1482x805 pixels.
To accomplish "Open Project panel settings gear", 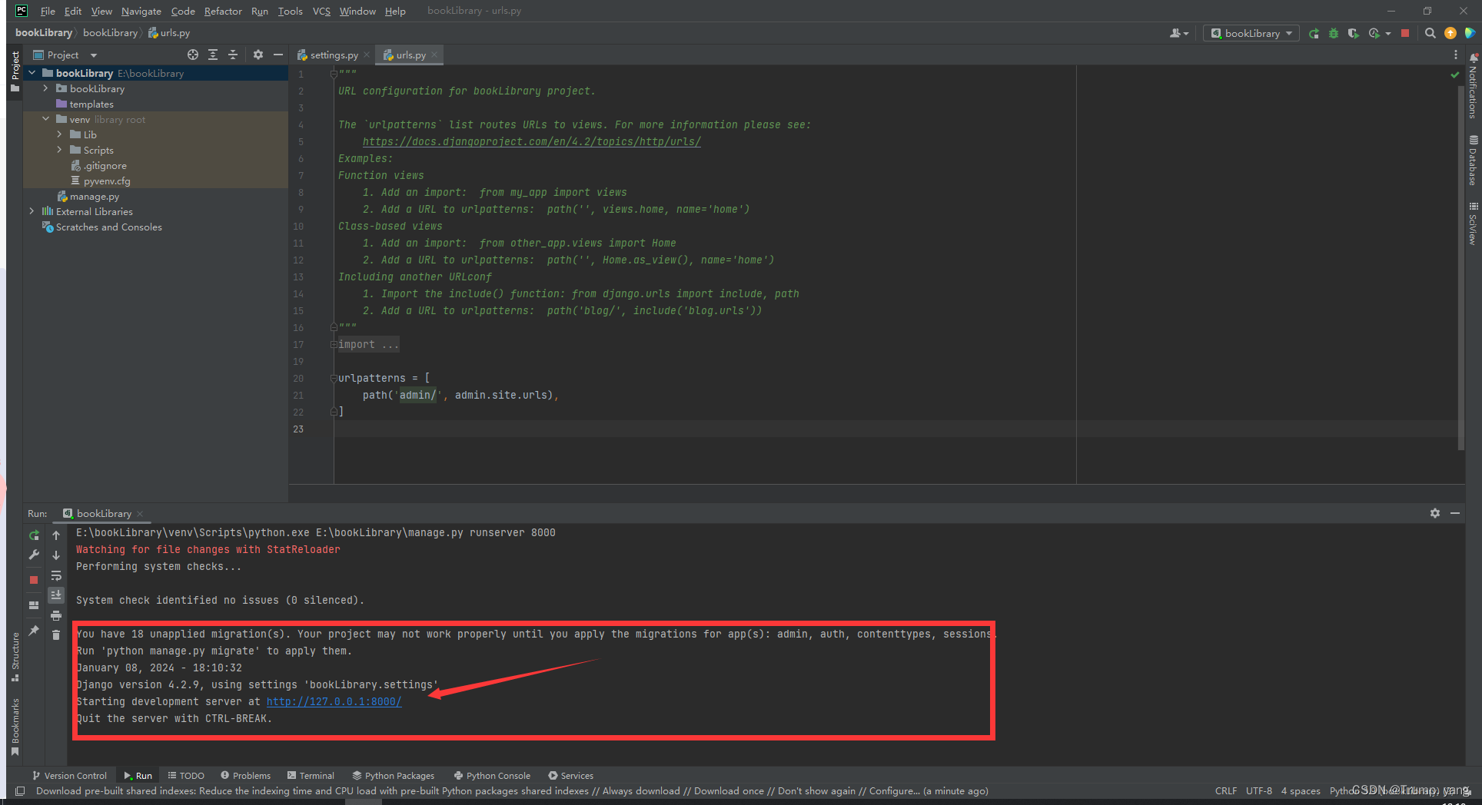I will (x=258, y=55).
